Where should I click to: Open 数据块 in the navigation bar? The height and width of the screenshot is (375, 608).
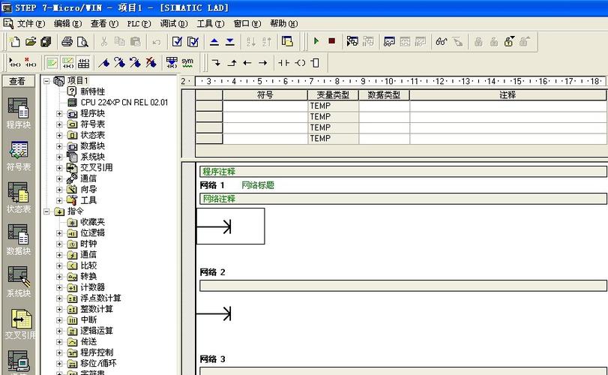click(18, 240)
